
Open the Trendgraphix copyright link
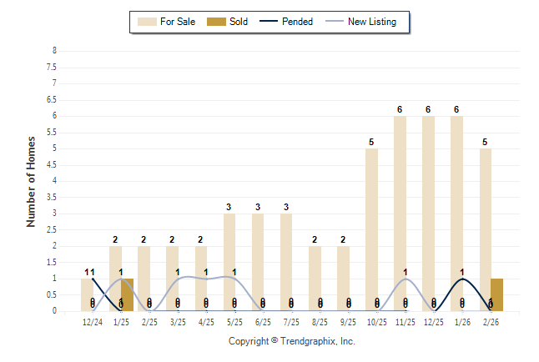(291, 341)
